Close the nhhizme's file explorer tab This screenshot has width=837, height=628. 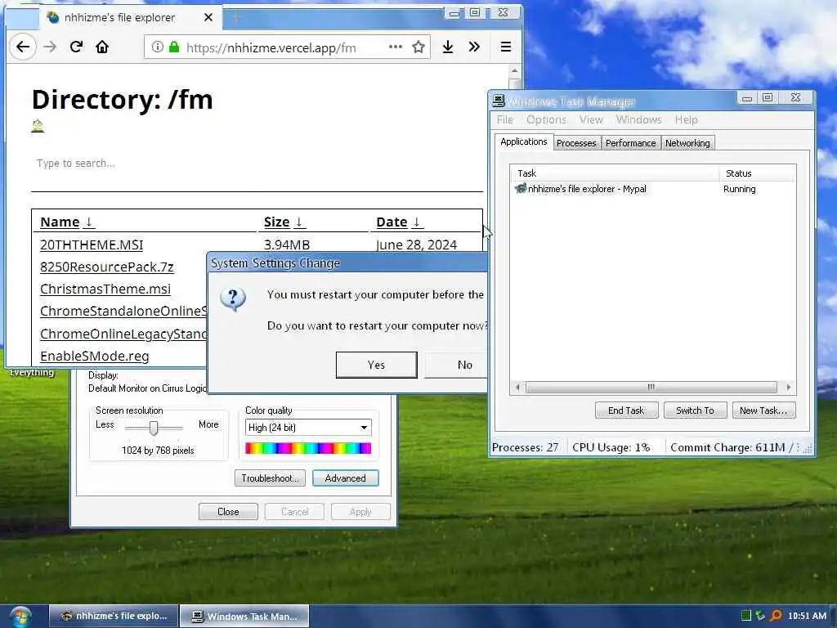208,18
